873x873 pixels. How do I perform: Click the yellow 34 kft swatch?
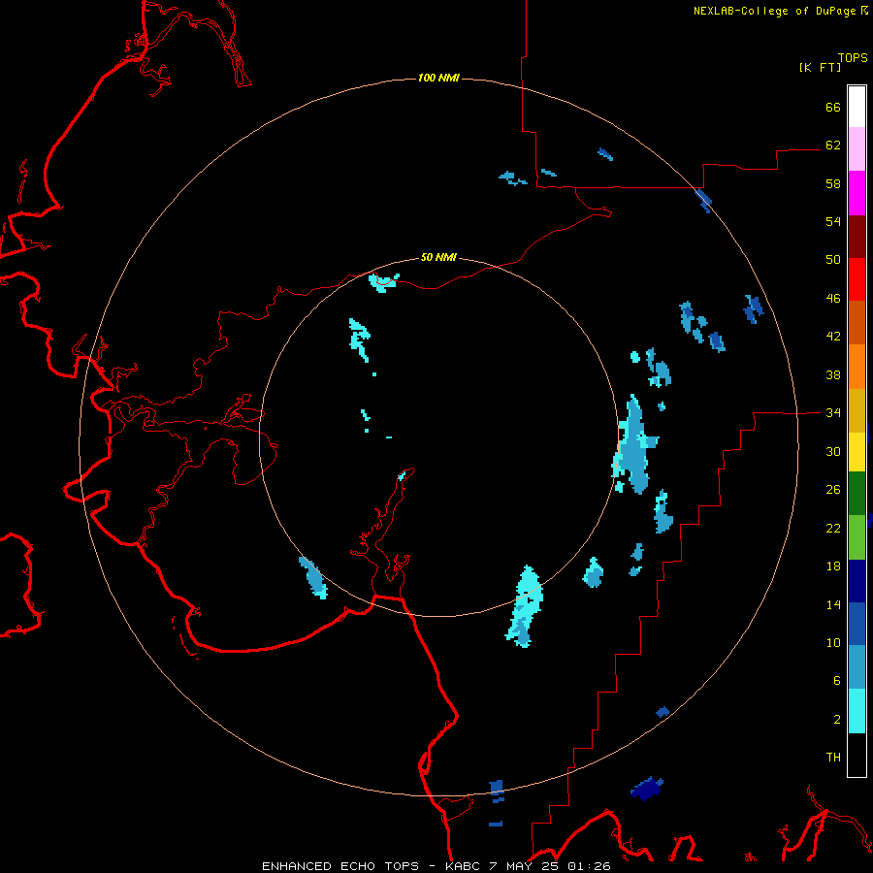[857, 451]
